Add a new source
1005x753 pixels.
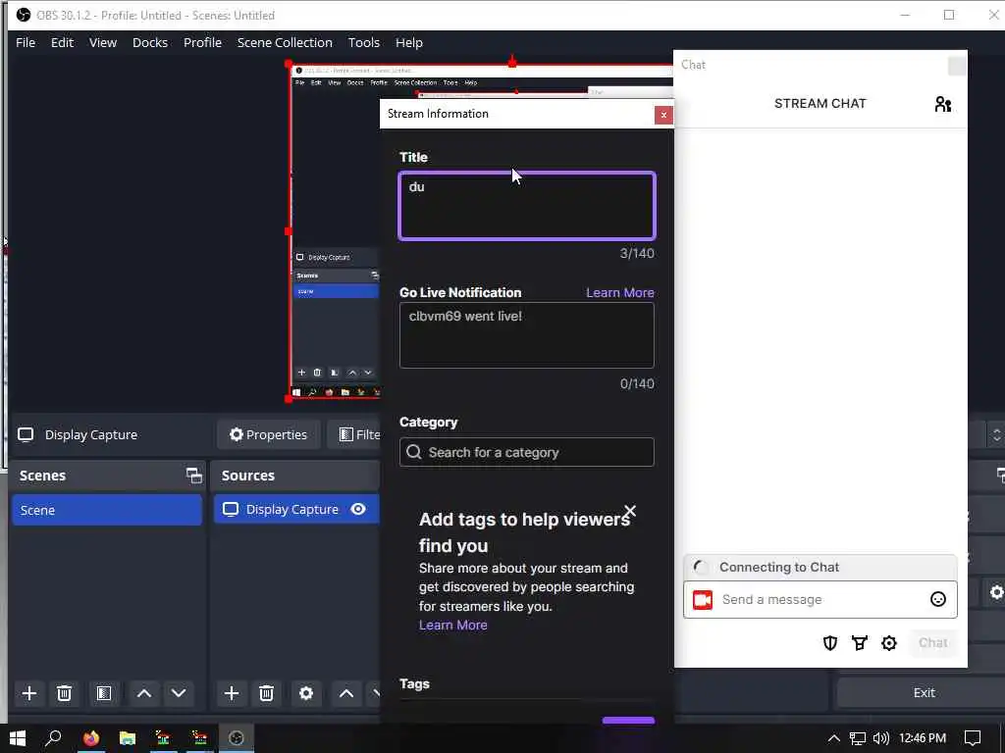coord(232,693)
